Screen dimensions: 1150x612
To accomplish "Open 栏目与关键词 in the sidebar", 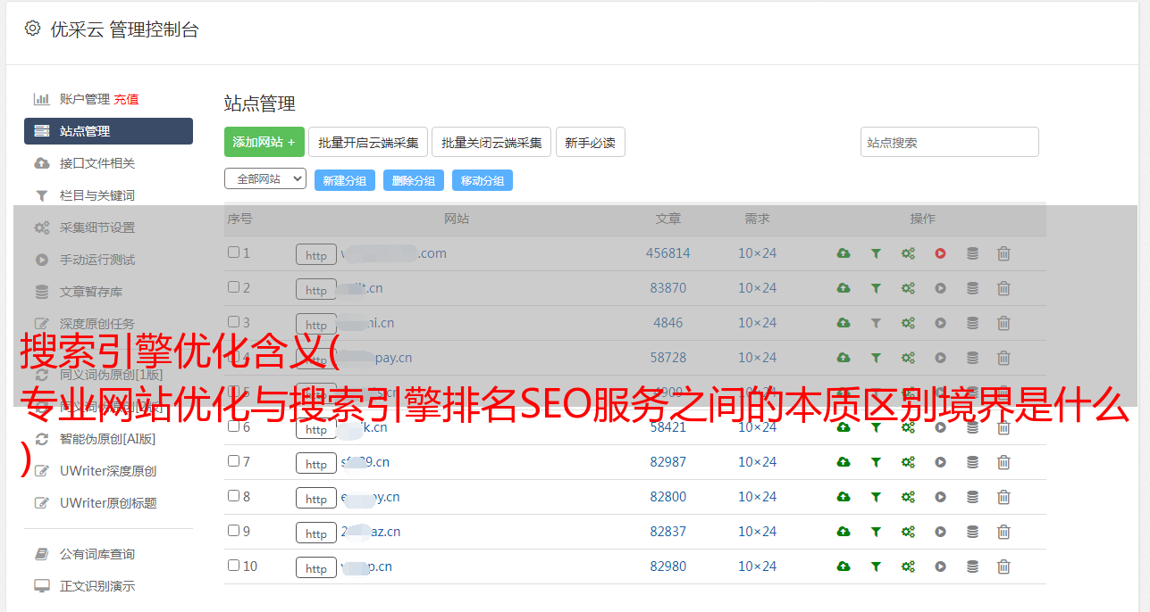I will (x=97, y=195).
